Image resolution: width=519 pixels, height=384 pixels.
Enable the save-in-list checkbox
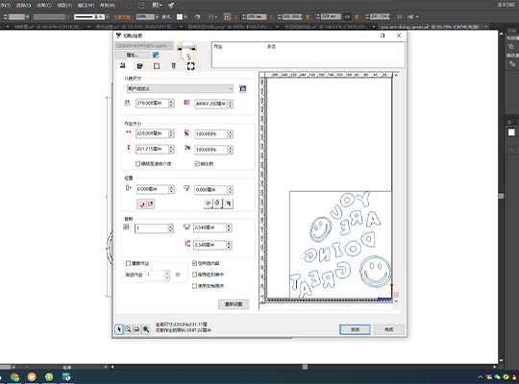pos(194,275)
